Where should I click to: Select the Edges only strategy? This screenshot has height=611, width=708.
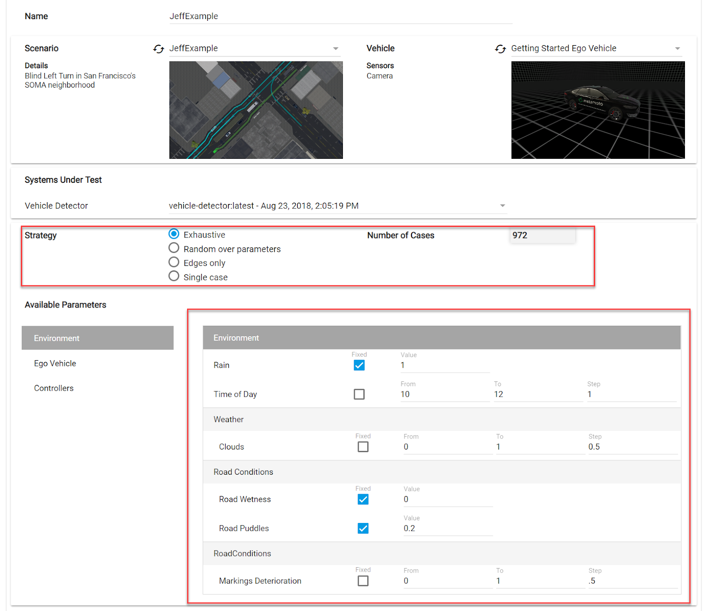point(174,262)
